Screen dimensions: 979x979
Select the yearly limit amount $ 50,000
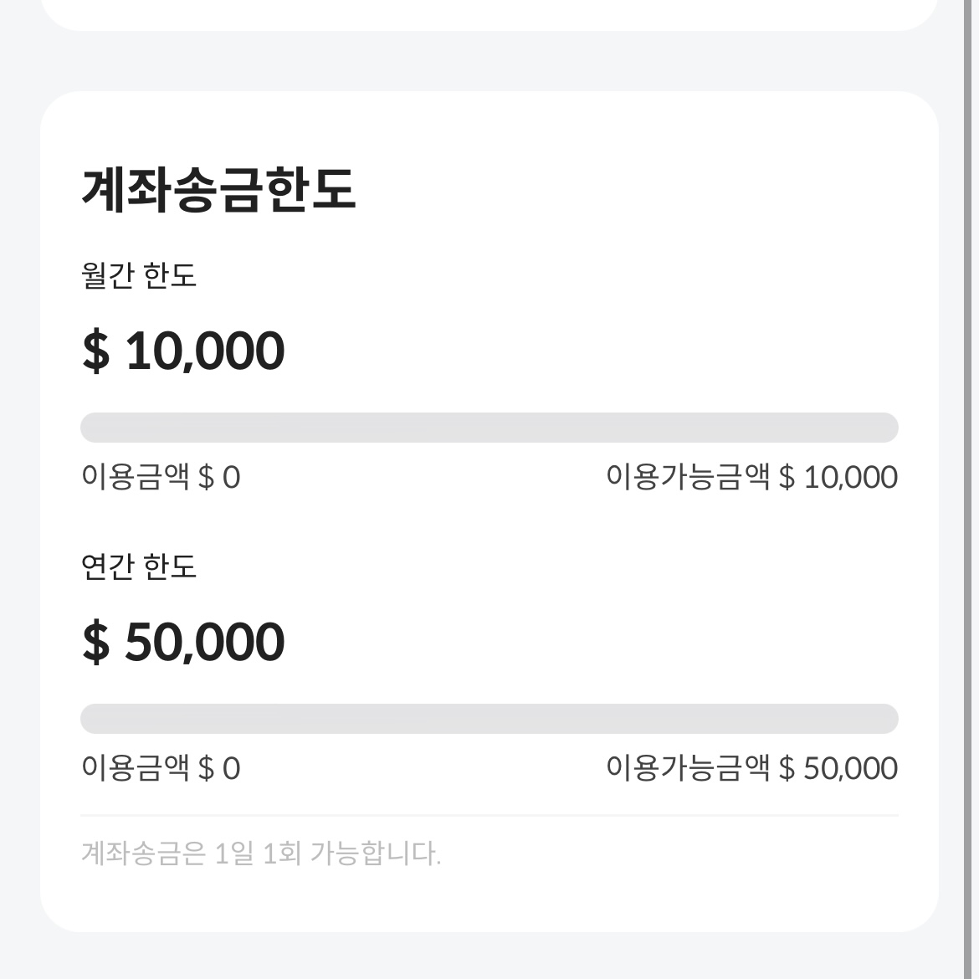182,640
